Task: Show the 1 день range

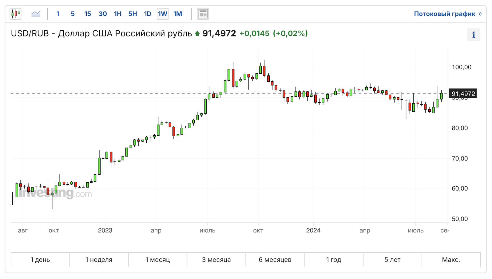Action: click(40, 260)
